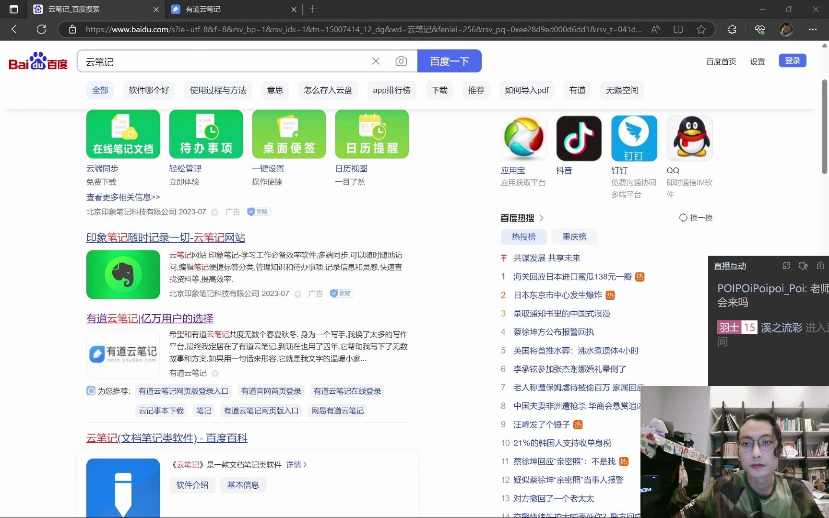Click the 有道云笔记 logo thumbnail
The image size is (829, 518).
tap(123, 354)
